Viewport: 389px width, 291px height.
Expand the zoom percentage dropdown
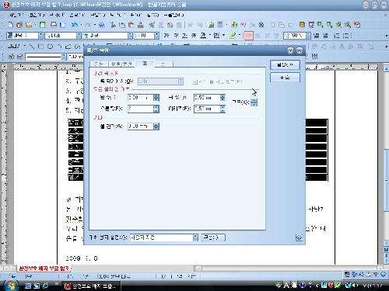(x=308, y=36)
